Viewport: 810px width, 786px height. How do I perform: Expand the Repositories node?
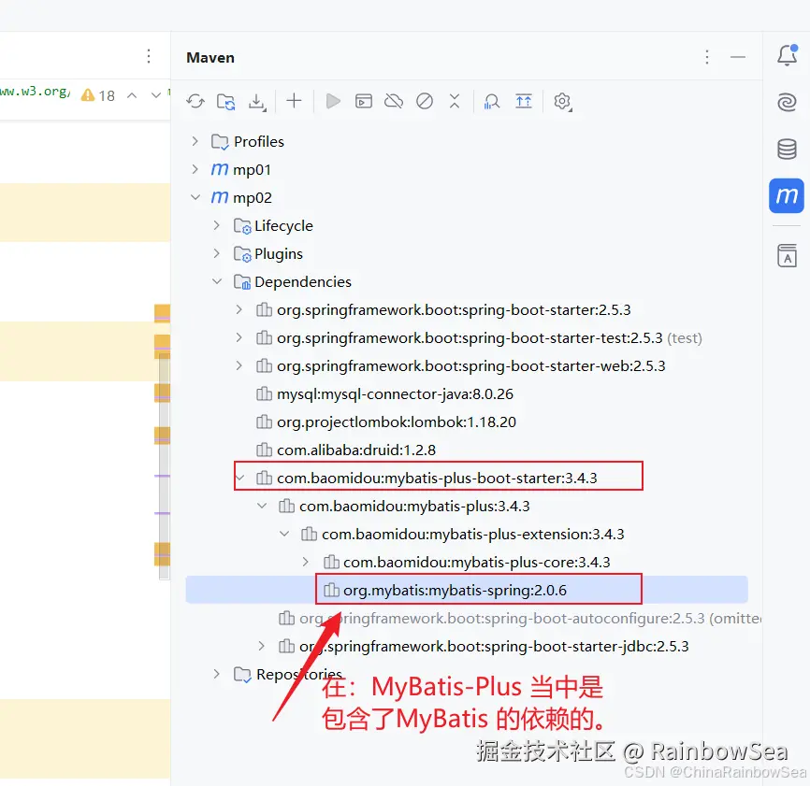216,674
